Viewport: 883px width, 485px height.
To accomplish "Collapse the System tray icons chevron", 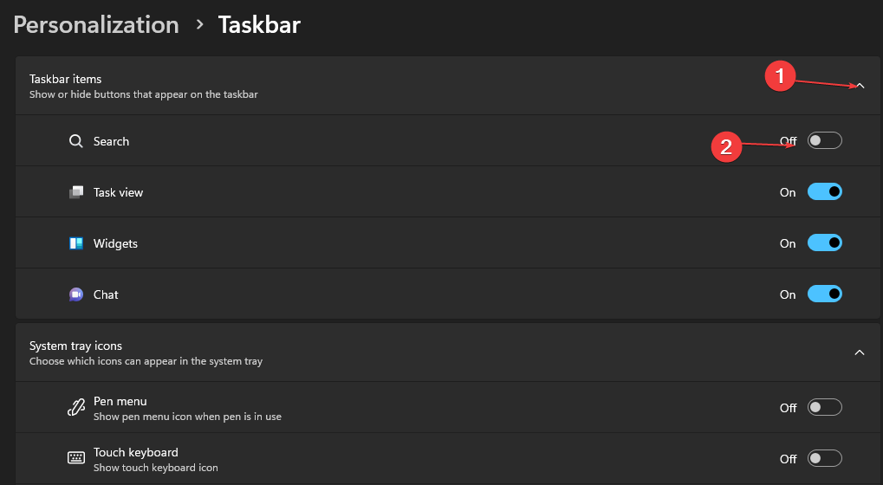I will [860, 352].
